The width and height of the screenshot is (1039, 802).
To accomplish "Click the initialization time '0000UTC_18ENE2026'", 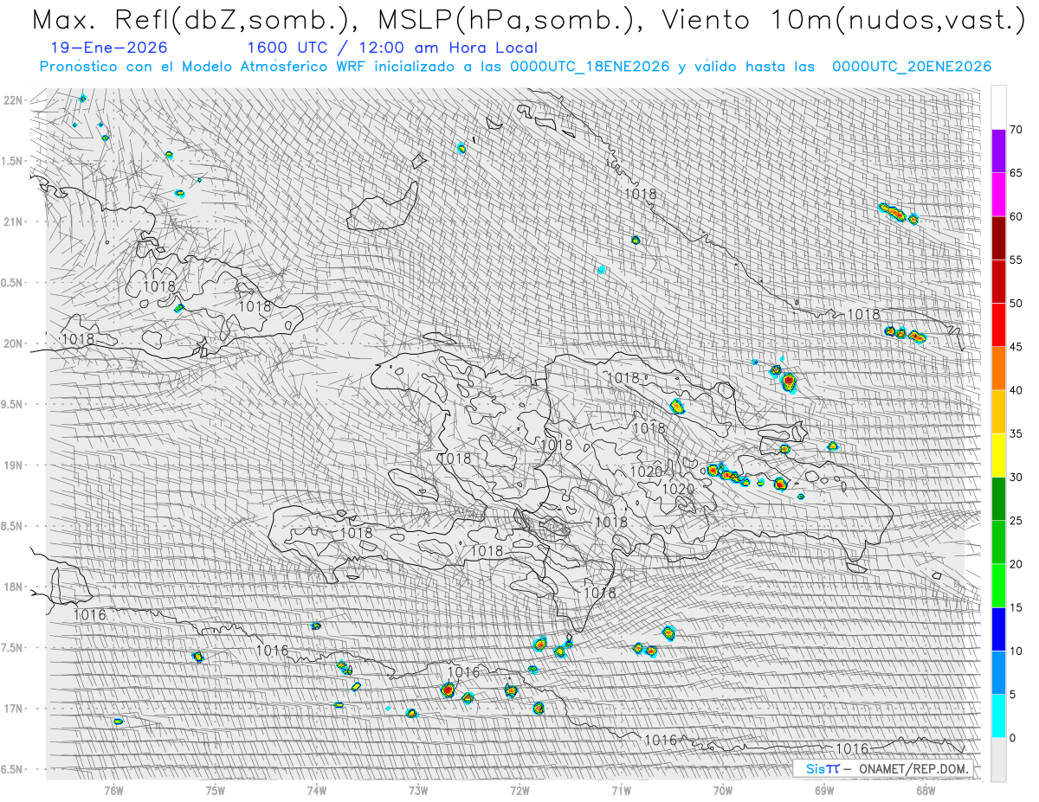I will click(x=590, y=67).
